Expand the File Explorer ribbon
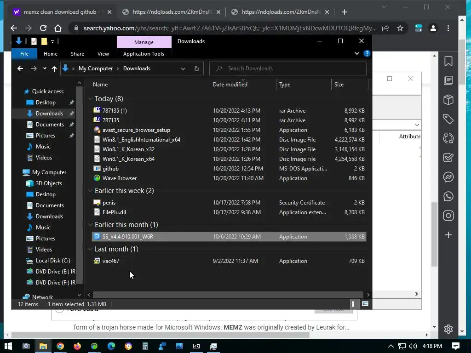The width and height of the screenshot is (471, 353). (356, 53)
